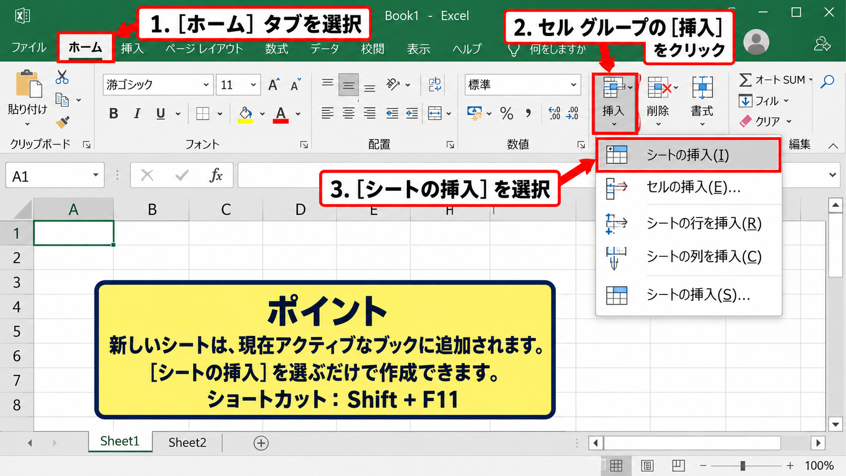846x476 pixels.
Task: Decrease font size with the smaller A icon
Action: (295, 84)
